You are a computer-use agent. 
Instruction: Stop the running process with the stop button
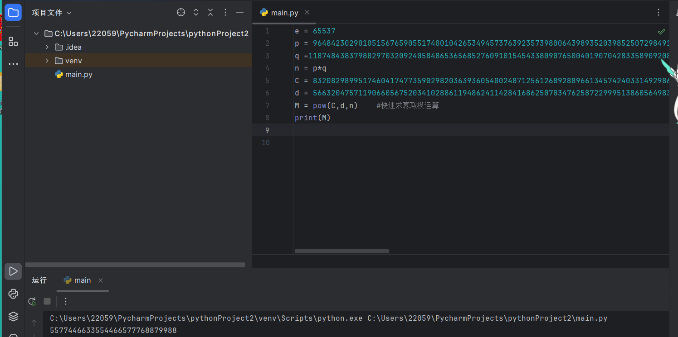tap(47, 301)
